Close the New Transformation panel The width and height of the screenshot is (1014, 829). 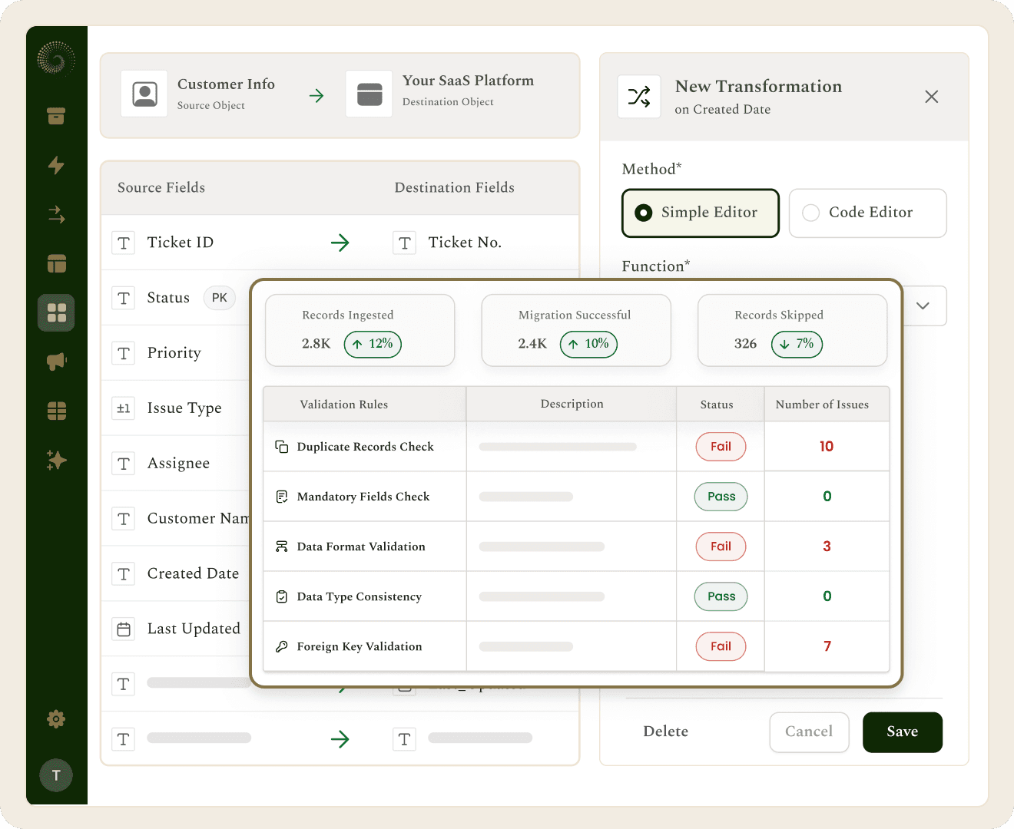pos(932,97)
